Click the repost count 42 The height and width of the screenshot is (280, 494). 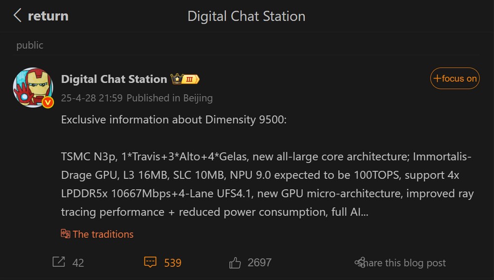[78, 263]
